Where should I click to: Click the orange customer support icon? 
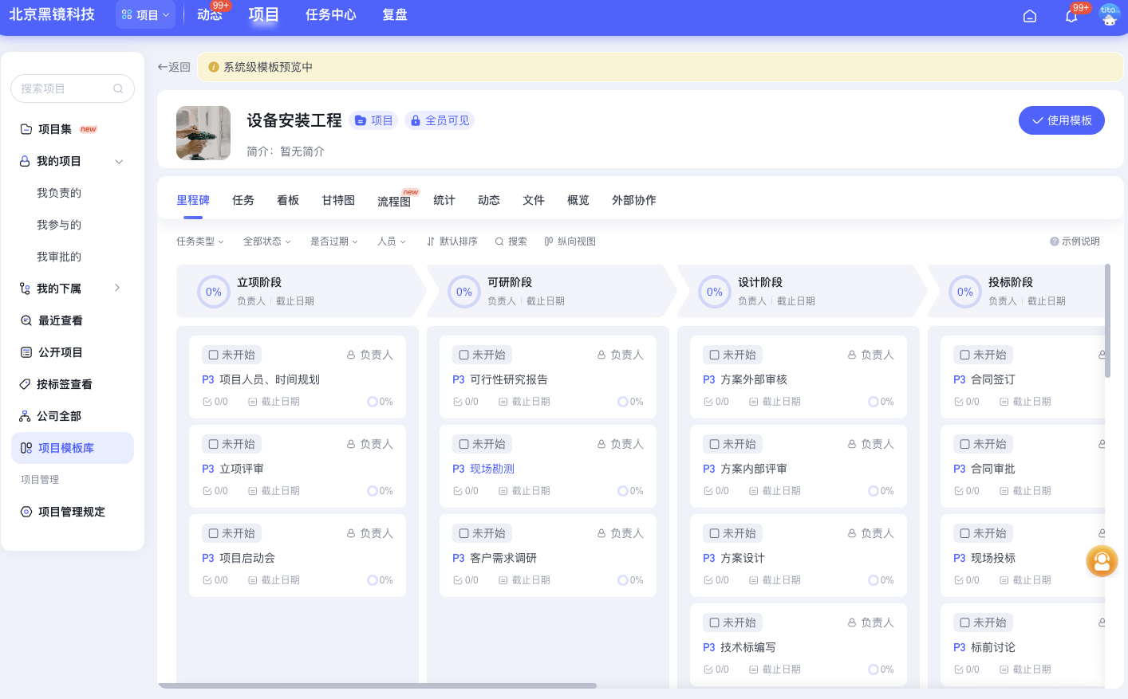(x=1102, y=561)
